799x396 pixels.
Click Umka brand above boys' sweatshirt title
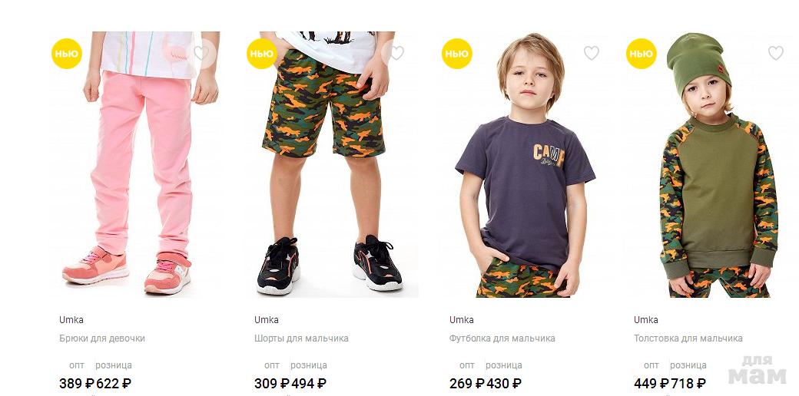click(x=645, y=320)
